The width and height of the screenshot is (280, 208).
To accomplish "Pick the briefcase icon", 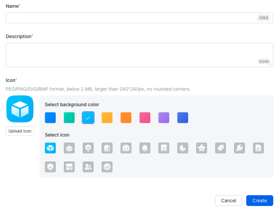I will [x=126, y=148].
